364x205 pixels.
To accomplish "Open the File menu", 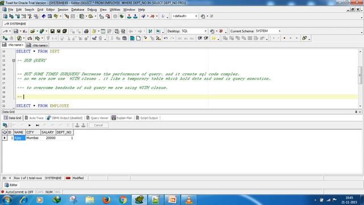I will pos(11,10).
